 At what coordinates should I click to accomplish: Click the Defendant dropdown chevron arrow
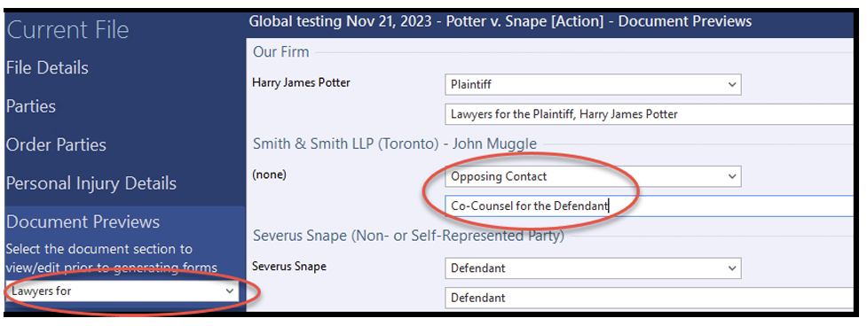tap(732, 268)
